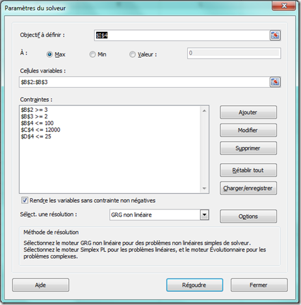Click the Modifier button
Screen dimensions: 301x305
coord(248,130)
